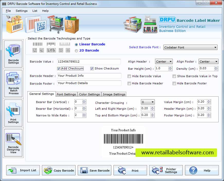Viewport: 224px width, 181px height.
Task: Click the Barcode Footer text field
Action: [x=89, y=83]
